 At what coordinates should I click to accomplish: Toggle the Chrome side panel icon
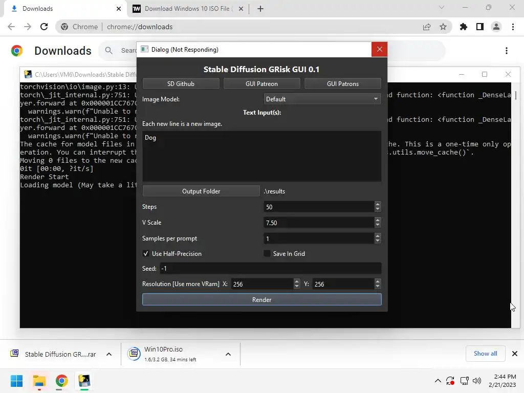point(480,27)
